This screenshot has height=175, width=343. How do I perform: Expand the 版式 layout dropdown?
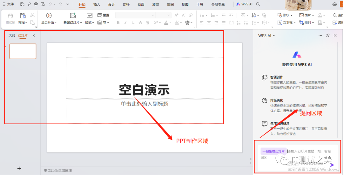(89, 23)
